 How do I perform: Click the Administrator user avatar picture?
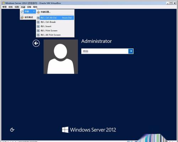pyautogui.click(x=61, y=57)
